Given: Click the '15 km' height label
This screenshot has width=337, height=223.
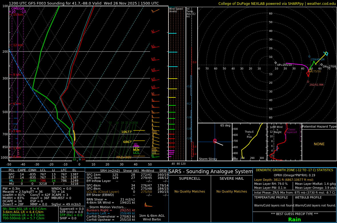Looking at the screenshot, I should (18, 15).
